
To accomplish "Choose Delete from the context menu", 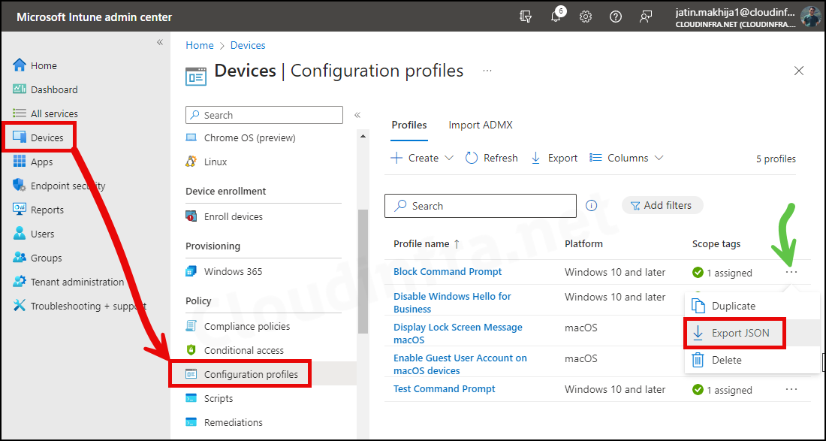I will 752,361.
